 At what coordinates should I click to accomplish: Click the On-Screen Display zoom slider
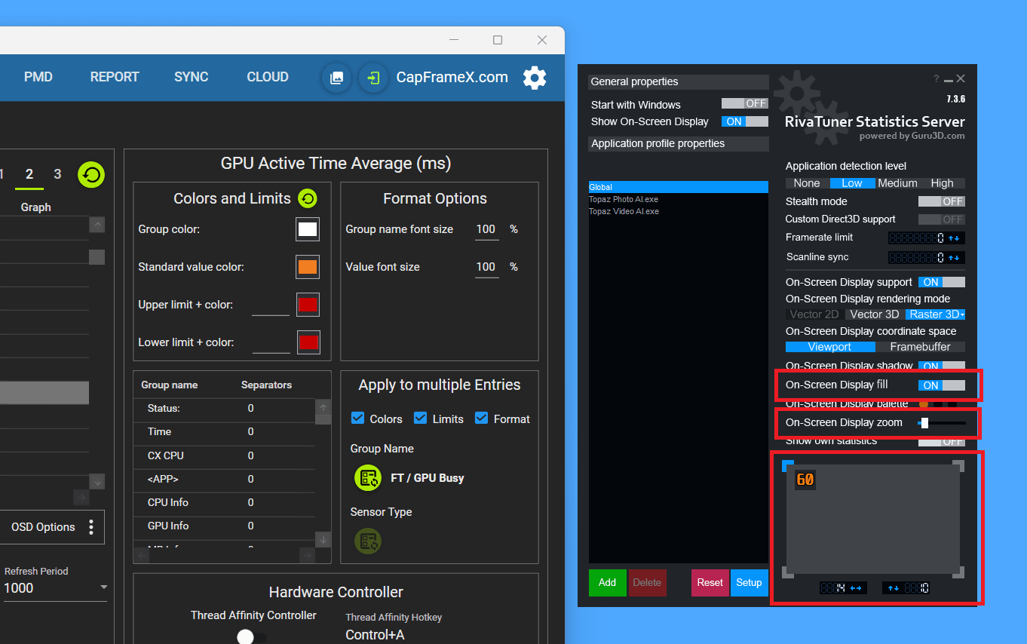[x=941, y=423]
